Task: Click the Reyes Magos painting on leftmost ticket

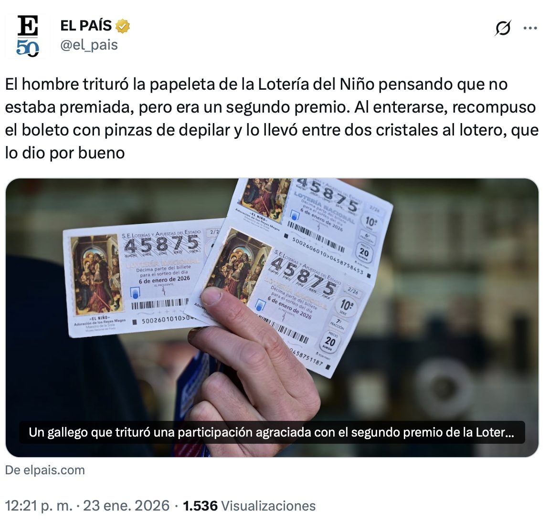Action: coord(95,274)
